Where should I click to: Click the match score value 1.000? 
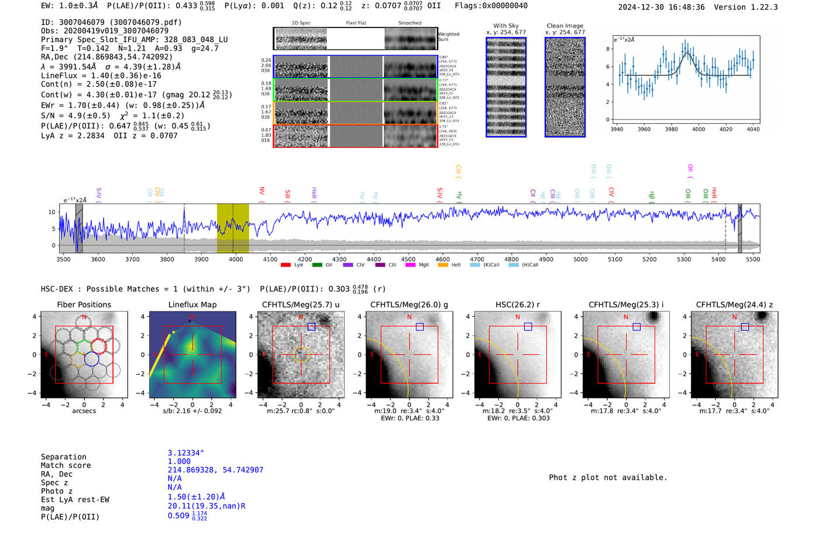(x=179, y=462)
